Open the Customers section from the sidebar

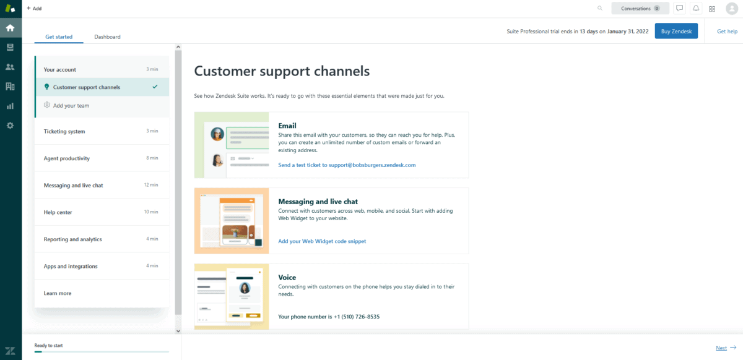[10, 67]
